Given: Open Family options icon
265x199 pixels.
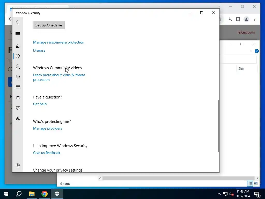Looking at the screenshot, I should click(x=18, y=119).
